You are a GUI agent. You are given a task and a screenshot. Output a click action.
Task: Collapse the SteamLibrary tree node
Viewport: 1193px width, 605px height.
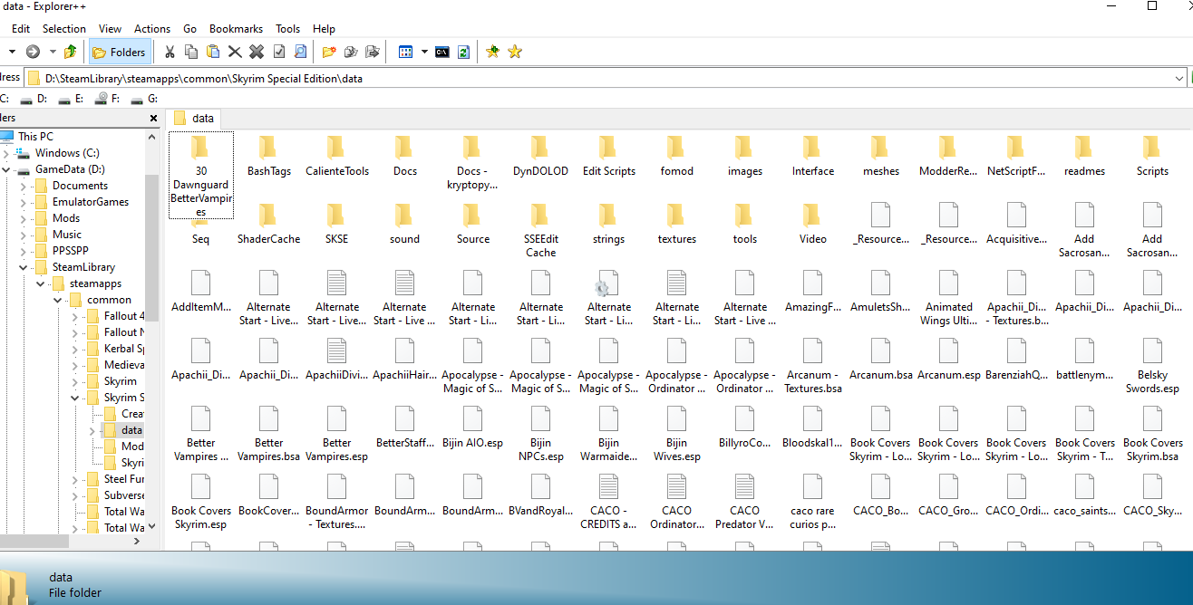tap(24, 267)
